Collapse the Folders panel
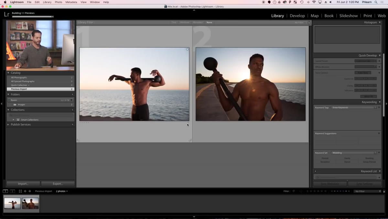Image resolution: width=388 pixels, height=219 pixels. pos(8,95)
